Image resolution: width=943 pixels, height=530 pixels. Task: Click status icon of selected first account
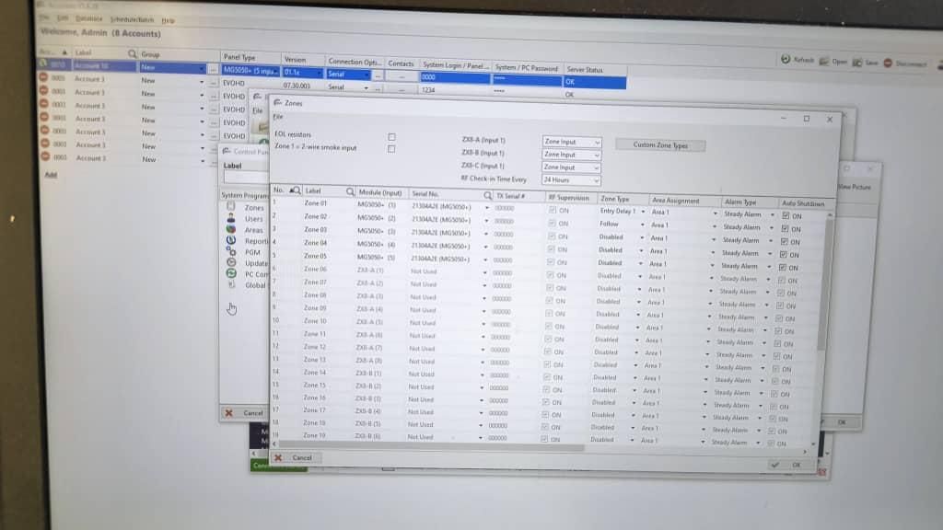(x=43, y=64)
